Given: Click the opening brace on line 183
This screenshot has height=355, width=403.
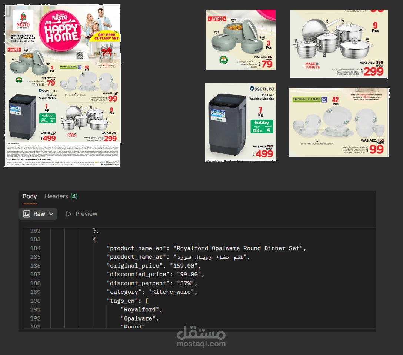Looking at the screenshot, I should (x=94, y=240).
